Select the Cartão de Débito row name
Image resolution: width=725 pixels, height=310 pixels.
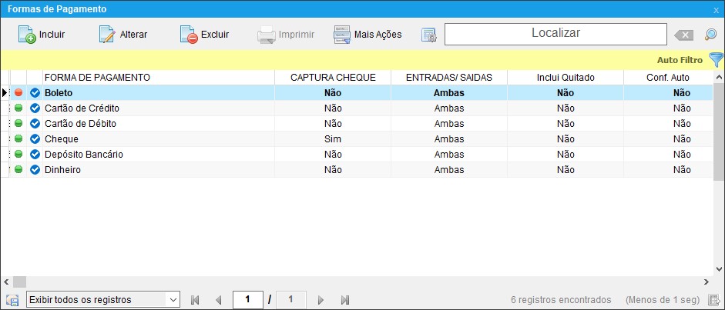point(80,124)
